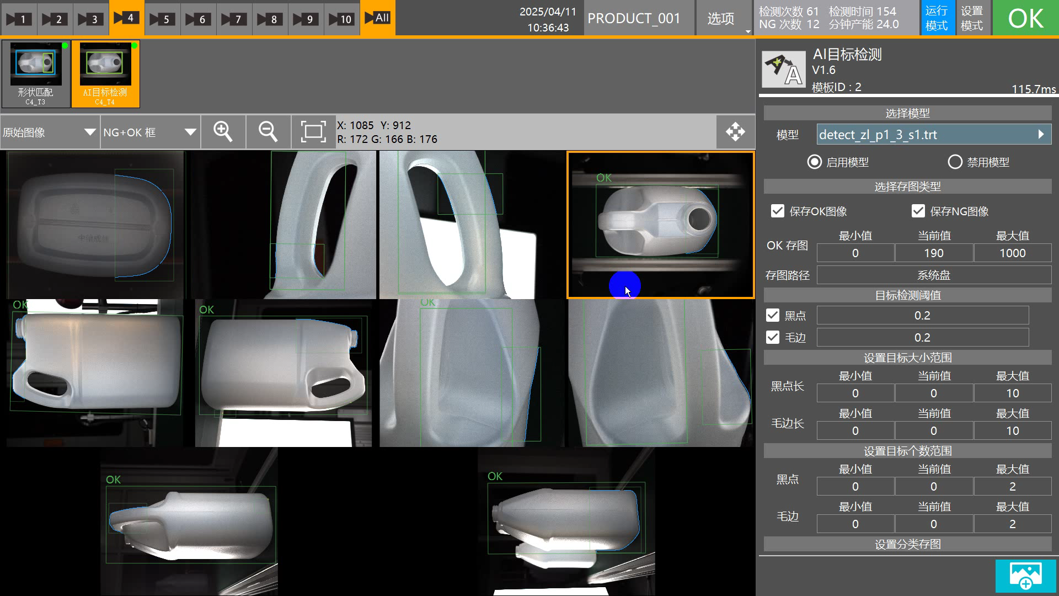The width and height of the screenshot is (1059, 596).
Task: Open the 原始图像 dropdown
Action: pyautogui.click(x=50, y=132)
